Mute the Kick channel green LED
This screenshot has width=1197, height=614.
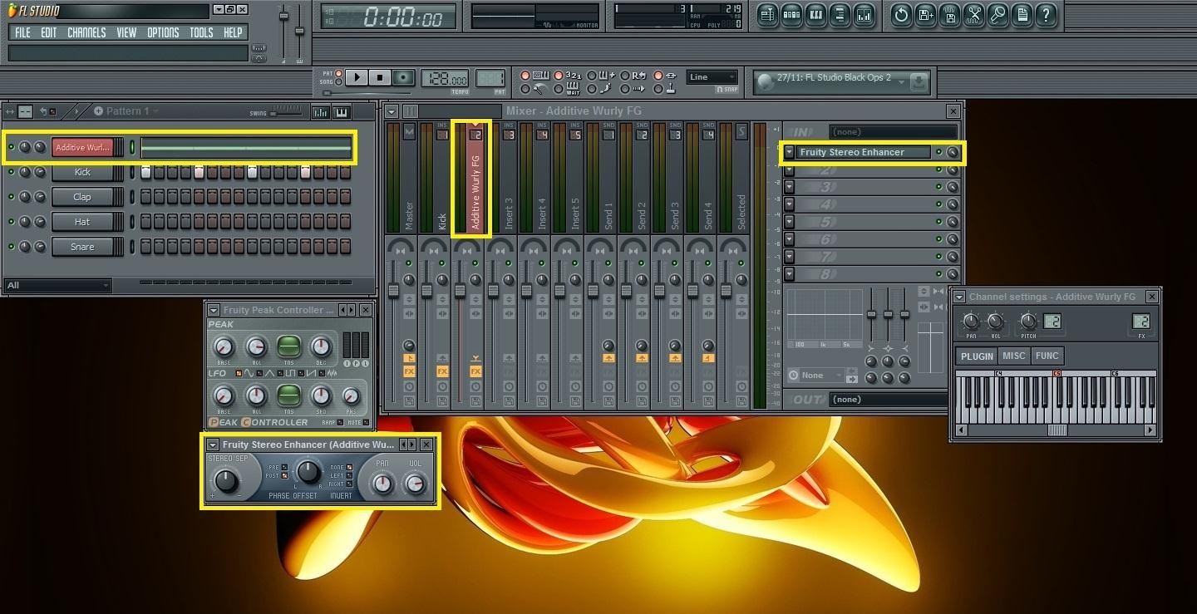11,172
